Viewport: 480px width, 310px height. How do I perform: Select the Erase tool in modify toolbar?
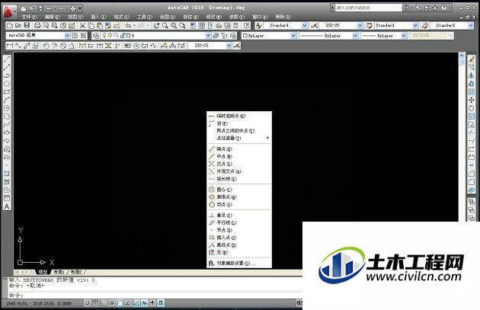tap(472, 59)
